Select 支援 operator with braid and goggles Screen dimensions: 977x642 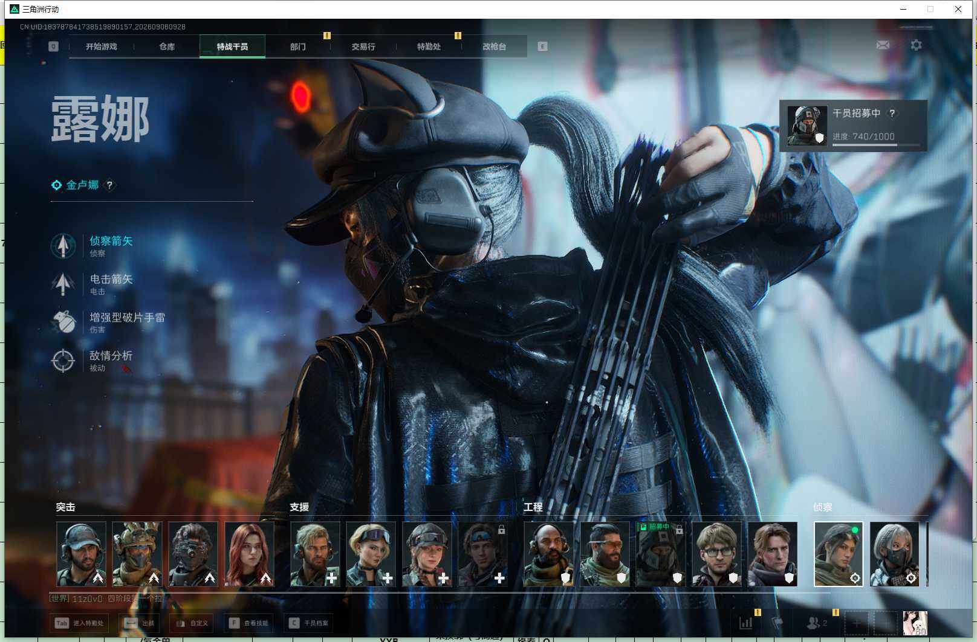[427, 554]
